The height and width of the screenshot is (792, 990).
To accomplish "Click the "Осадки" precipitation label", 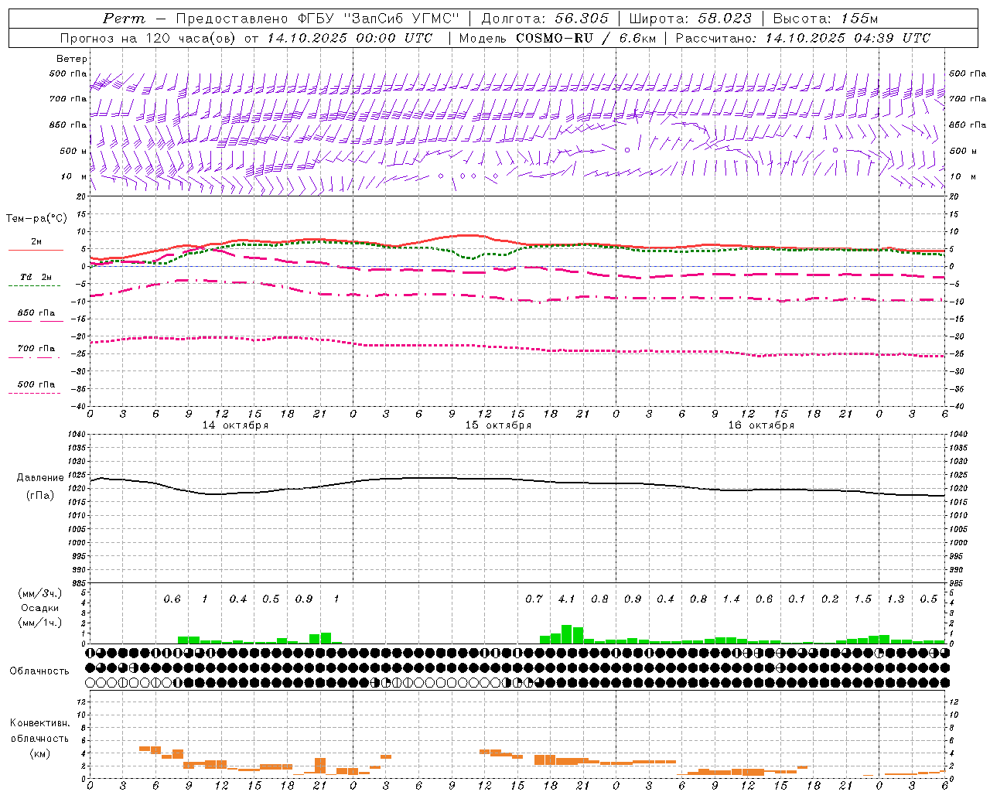I will (x=39, y=608).
